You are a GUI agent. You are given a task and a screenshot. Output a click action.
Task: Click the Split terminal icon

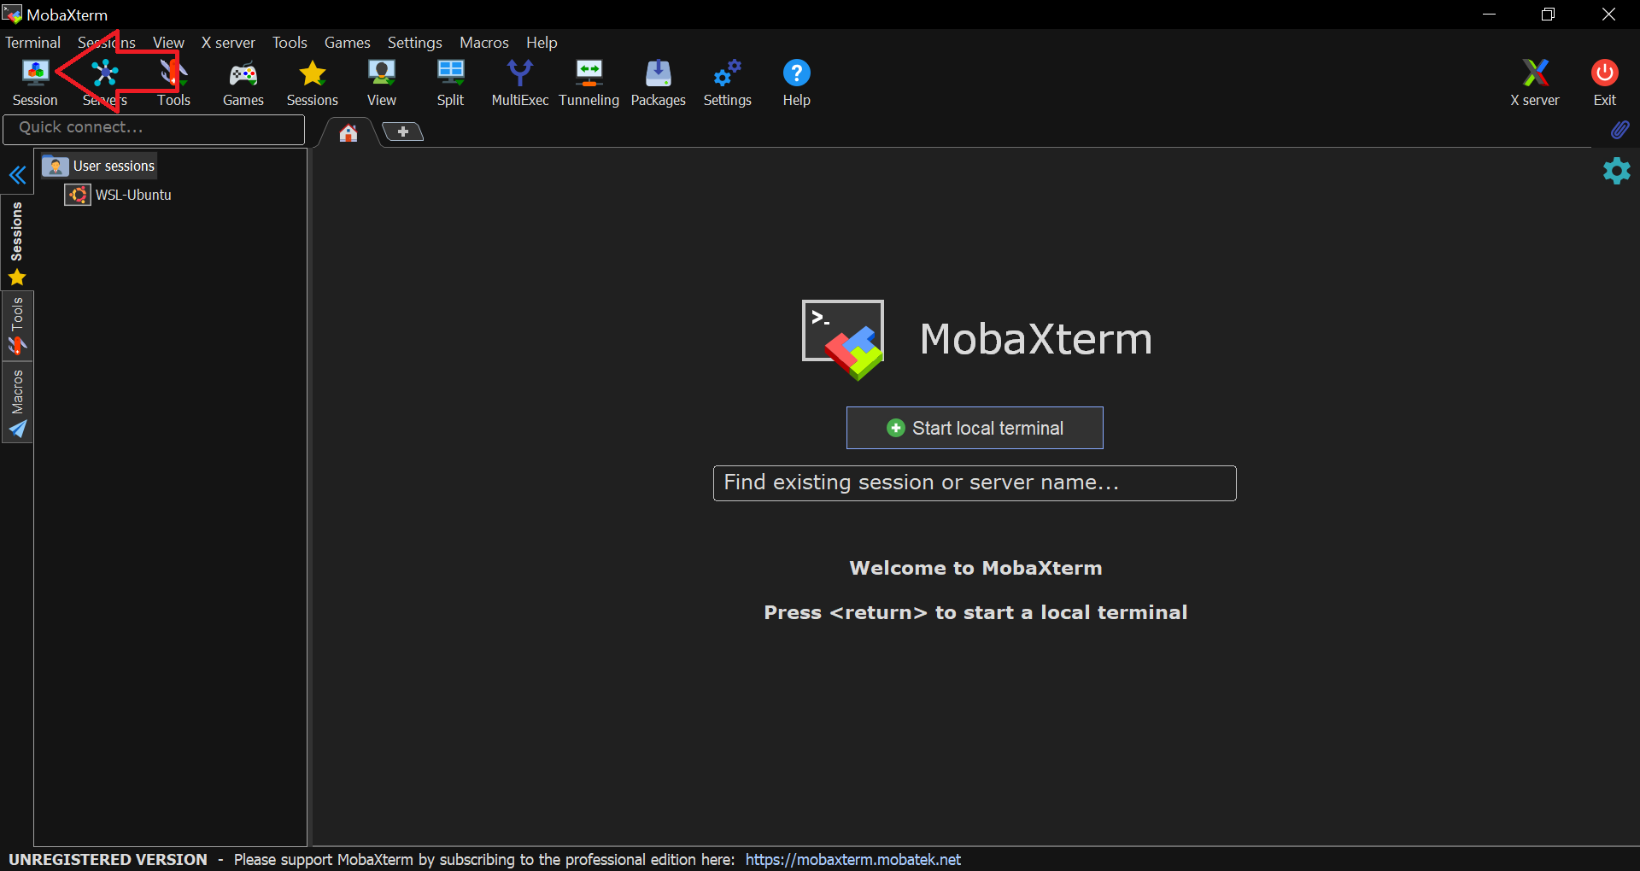(x=450, y=83)
